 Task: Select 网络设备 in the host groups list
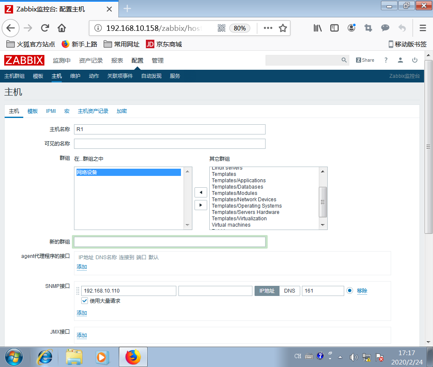129,173
